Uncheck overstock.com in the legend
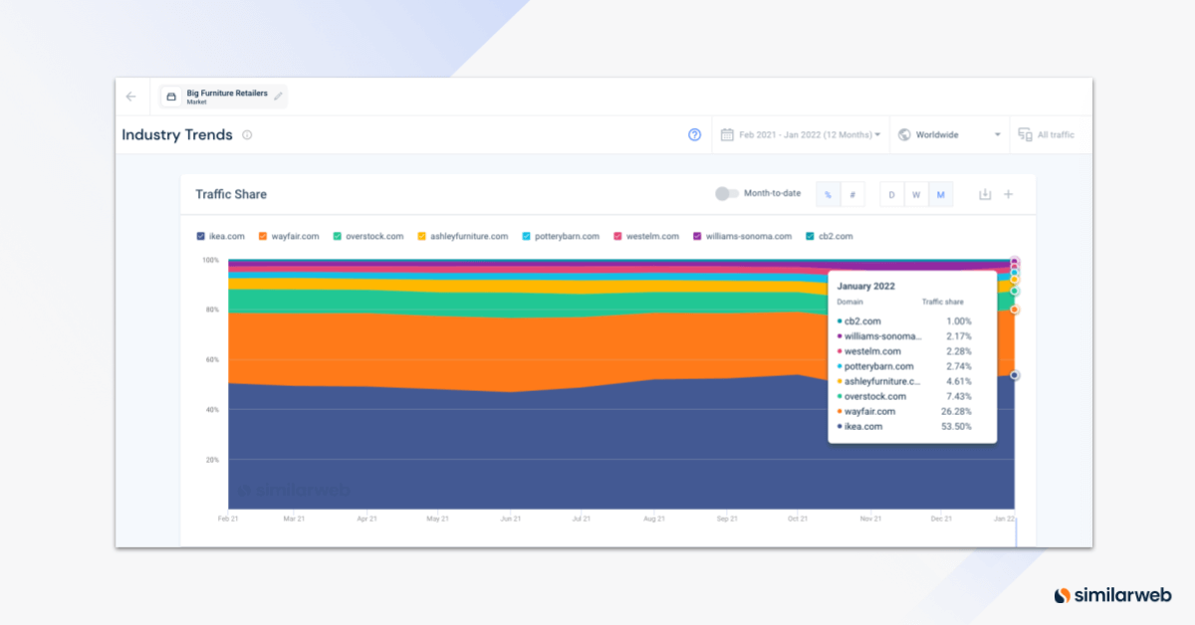 (x=337, y=236)
